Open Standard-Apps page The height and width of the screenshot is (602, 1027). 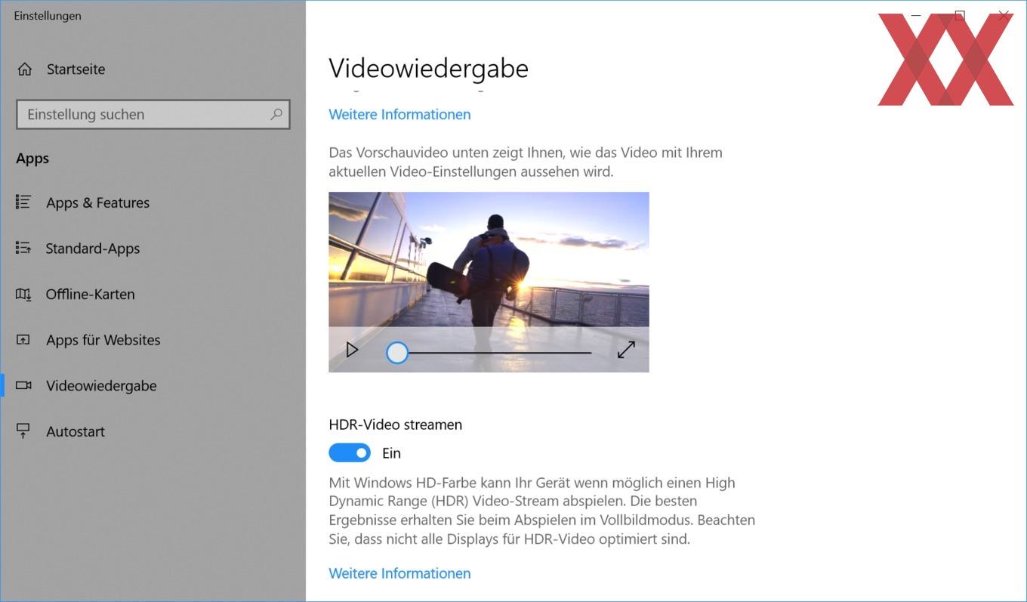92,249
